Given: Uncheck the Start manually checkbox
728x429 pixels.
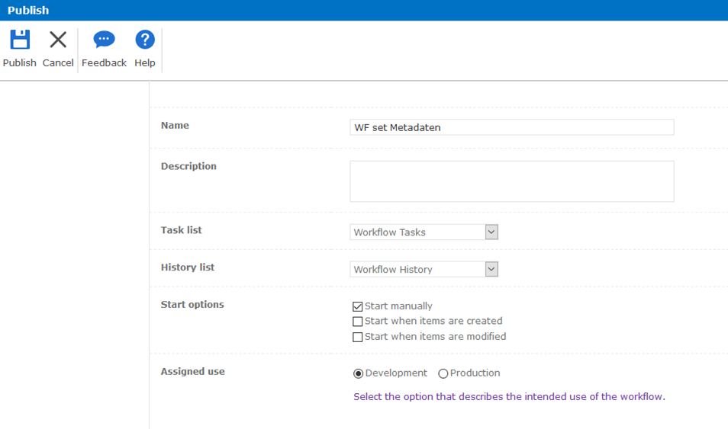Looking at the screenshot, I should [357, 306].
